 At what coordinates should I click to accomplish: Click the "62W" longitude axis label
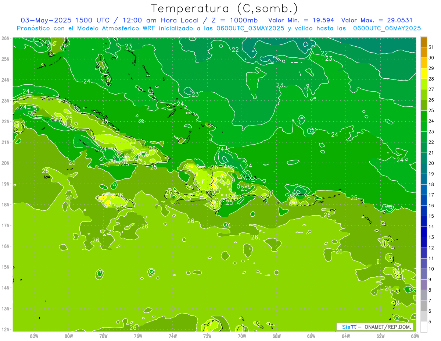coord(380,336)
